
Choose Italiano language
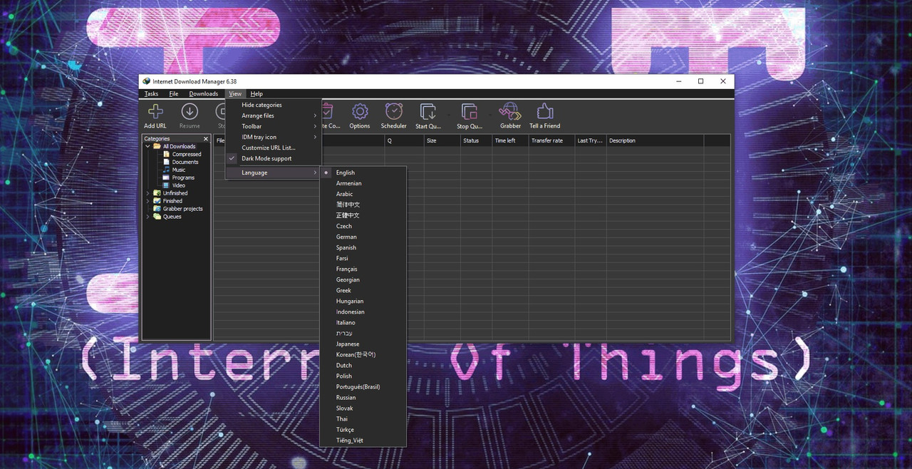pos(346,322)
